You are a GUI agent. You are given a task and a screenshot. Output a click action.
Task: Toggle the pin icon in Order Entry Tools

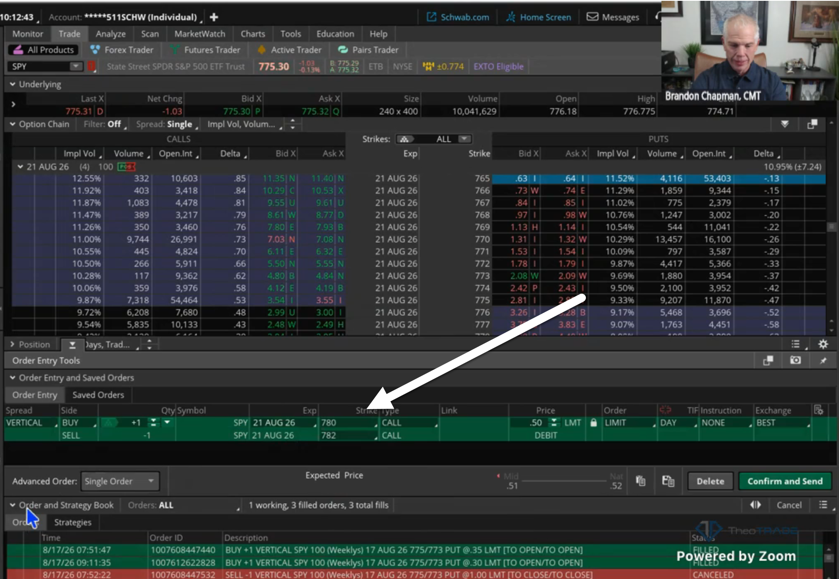point(823,361)
